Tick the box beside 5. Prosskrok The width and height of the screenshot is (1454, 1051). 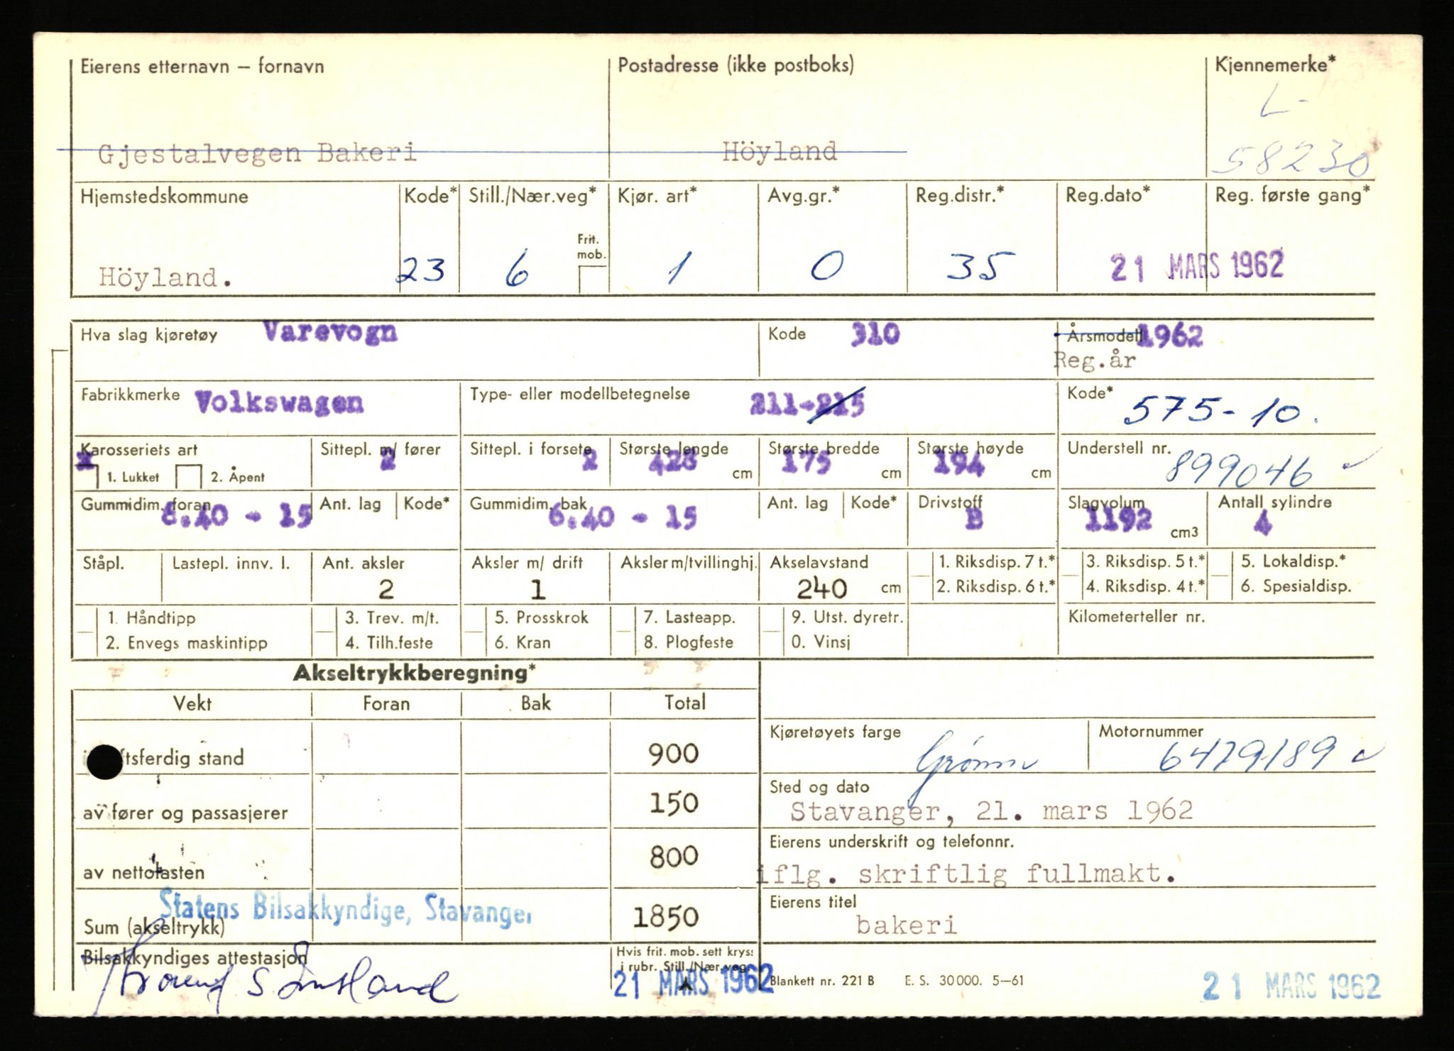(x=475, y=630)
